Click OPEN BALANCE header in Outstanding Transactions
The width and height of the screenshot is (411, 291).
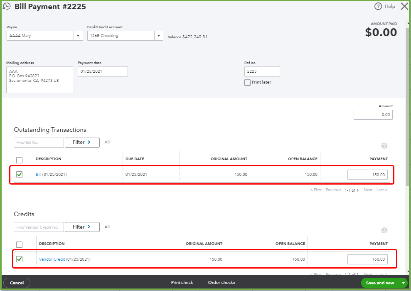[x=303, y=159]
